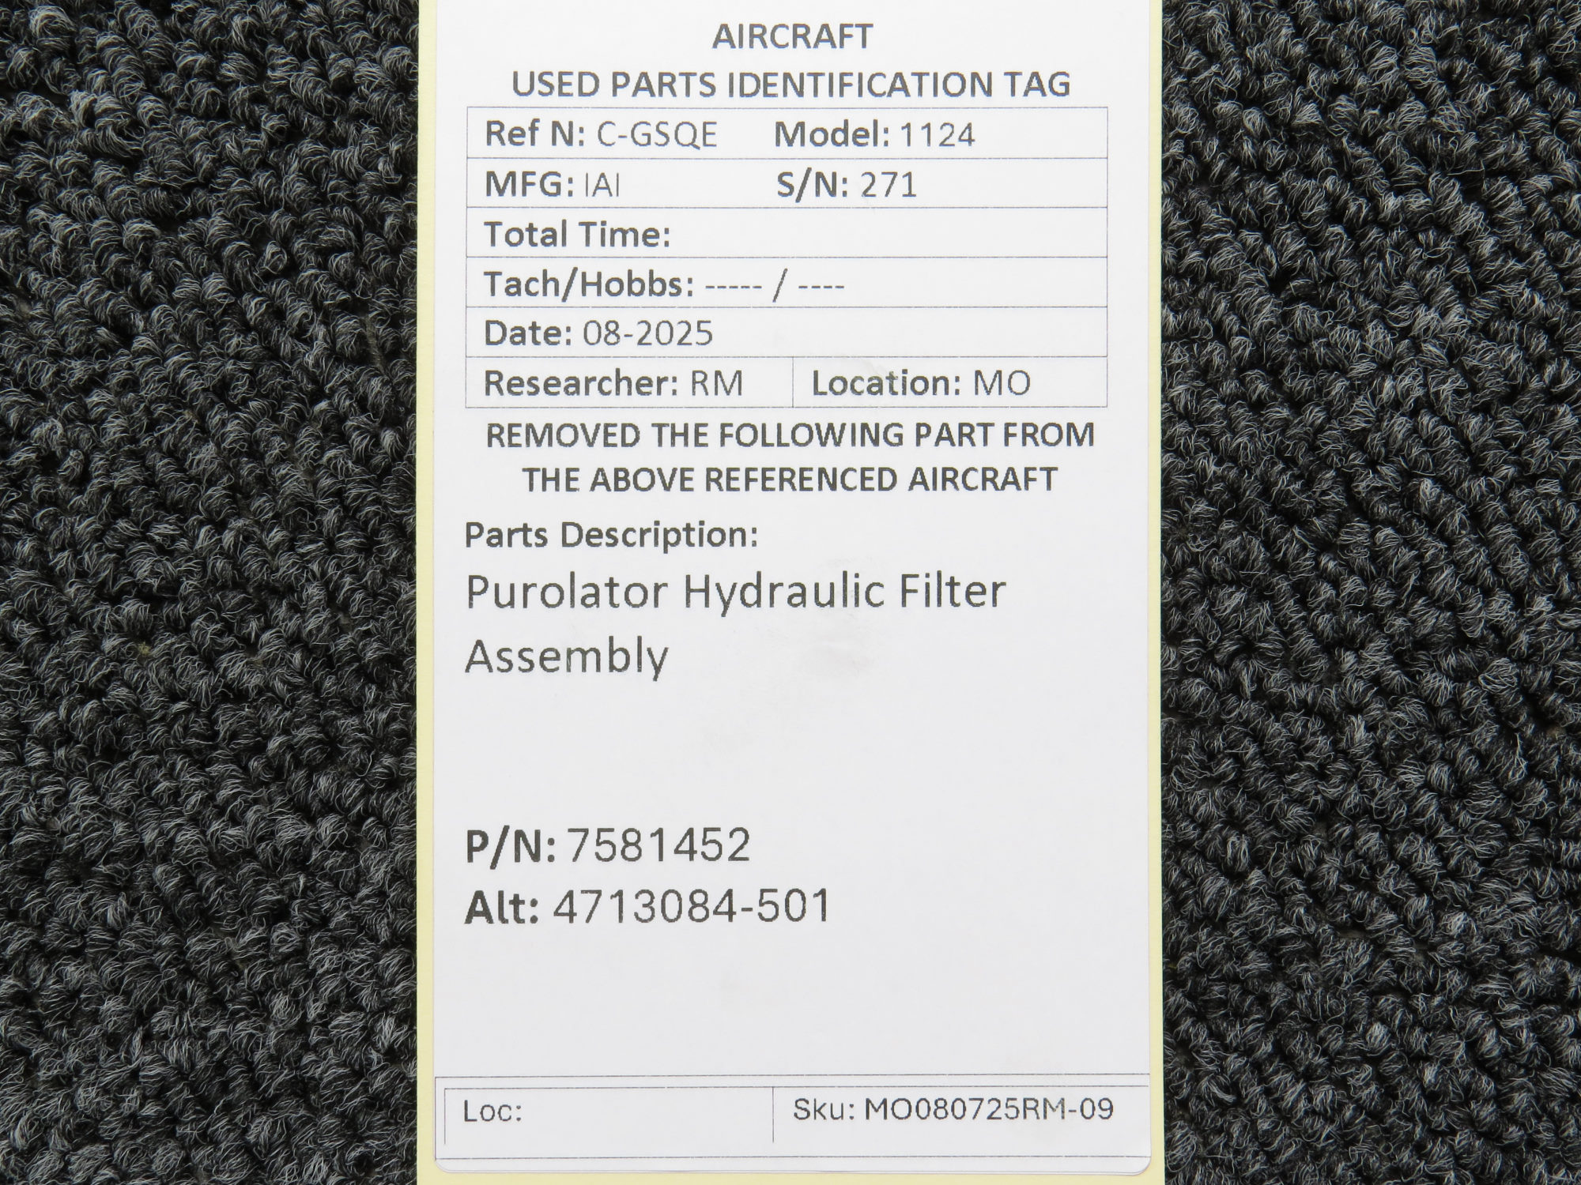Click THE ABOVE REFERENCED AIRCRAFT line
This screenshot has width=1581, height=1185.
coord(790,480)
